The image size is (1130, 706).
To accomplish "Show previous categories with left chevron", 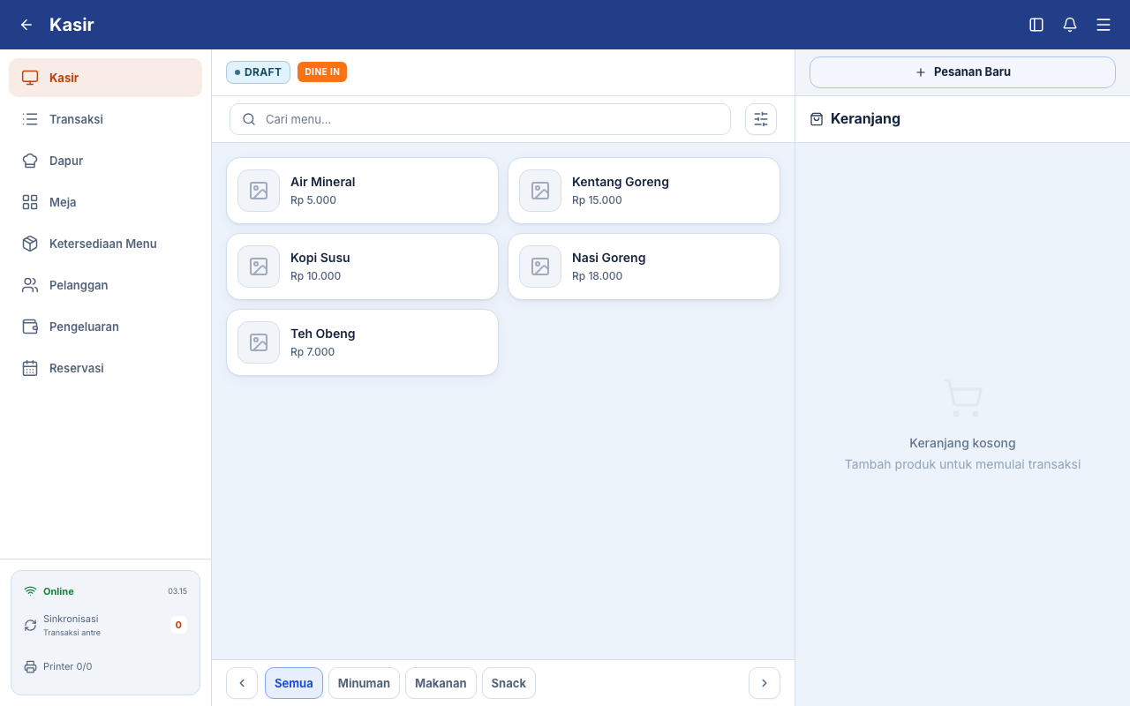I will [x=242, y=683].
